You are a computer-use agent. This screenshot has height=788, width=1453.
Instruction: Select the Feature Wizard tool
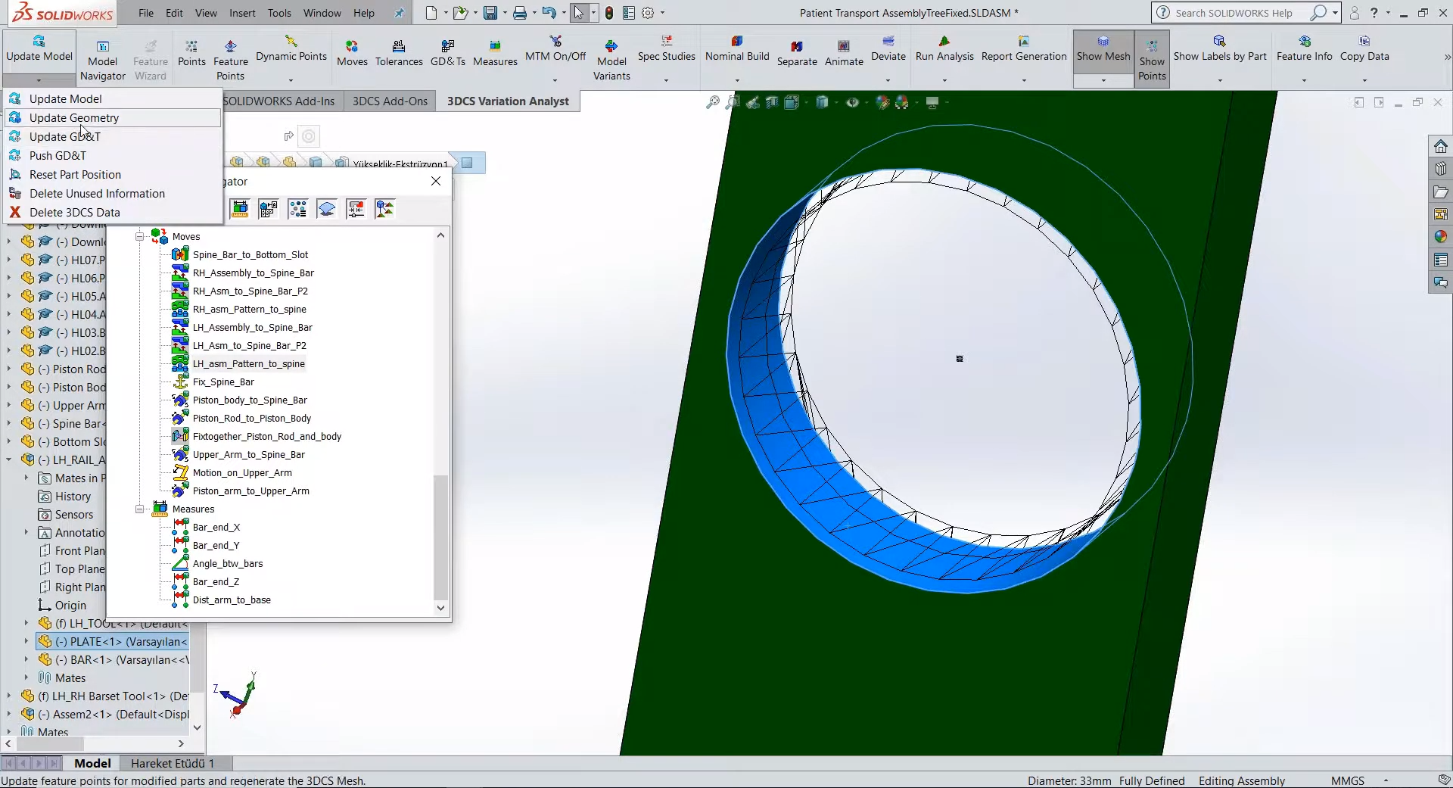coord(150,58)
